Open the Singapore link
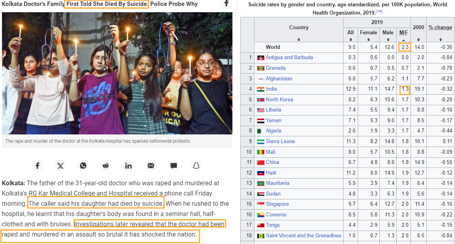 277,204
